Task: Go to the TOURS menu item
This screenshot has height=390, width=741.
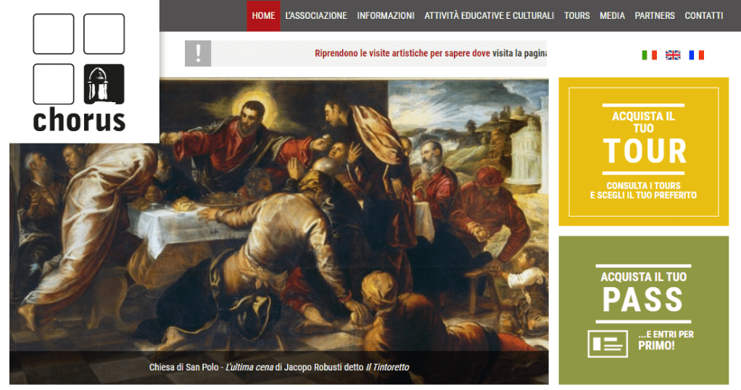Action: (577, 16)
